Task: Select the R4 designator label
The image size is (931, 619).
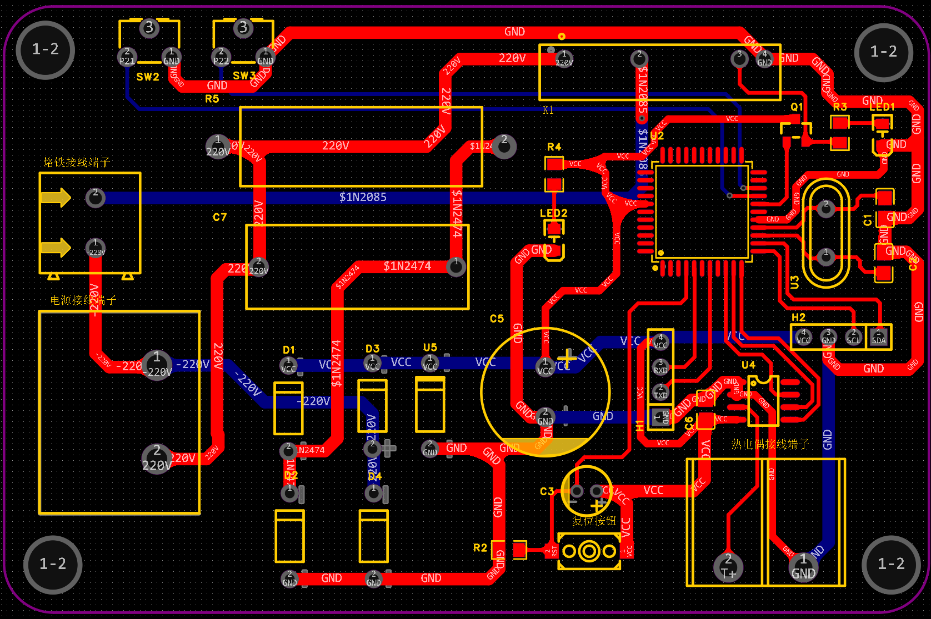Action: click(x=554, y=147)
